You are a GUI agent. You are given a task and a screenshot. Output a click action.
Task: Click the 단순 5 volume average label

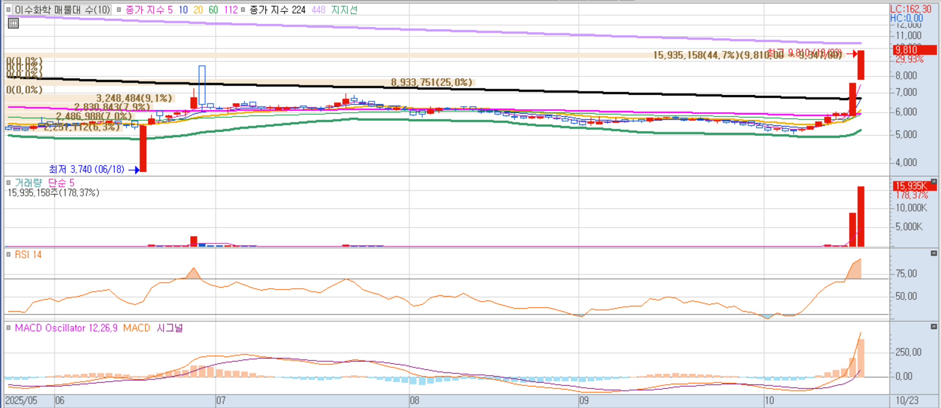point(61,183)
